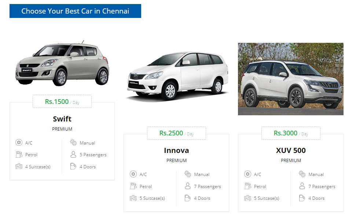The width and height of the screenshot is (345, 217).
Task: Click the Rs.3000 / Day price tag
Action: (291, 133)
